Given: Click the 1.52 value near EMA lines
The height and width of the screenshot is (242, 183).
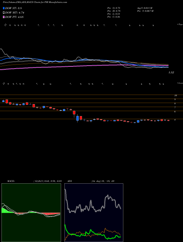Looking at the screenshot, I should (171, 72).
